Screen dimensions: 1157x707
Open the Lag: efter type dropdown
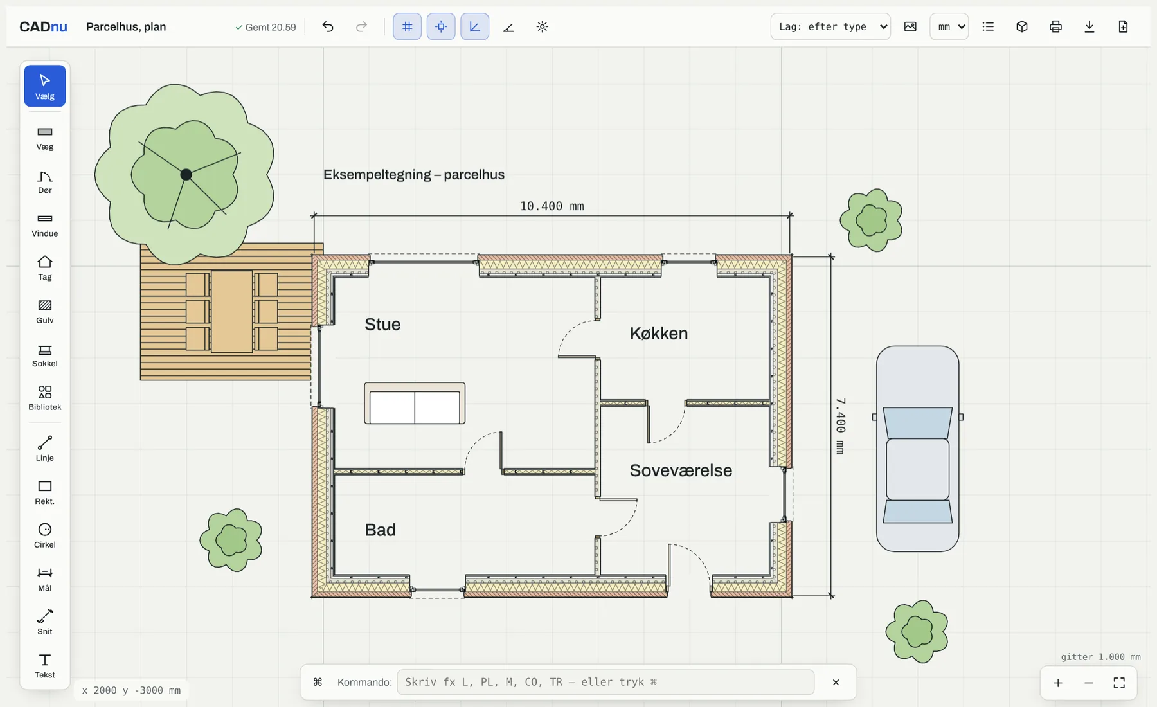830,26
